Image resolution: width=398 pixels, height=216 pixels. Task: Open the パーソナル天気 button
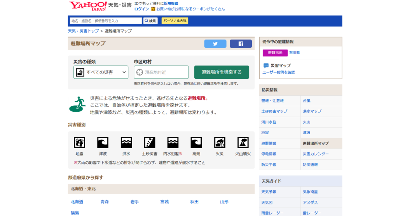(175, 21)
